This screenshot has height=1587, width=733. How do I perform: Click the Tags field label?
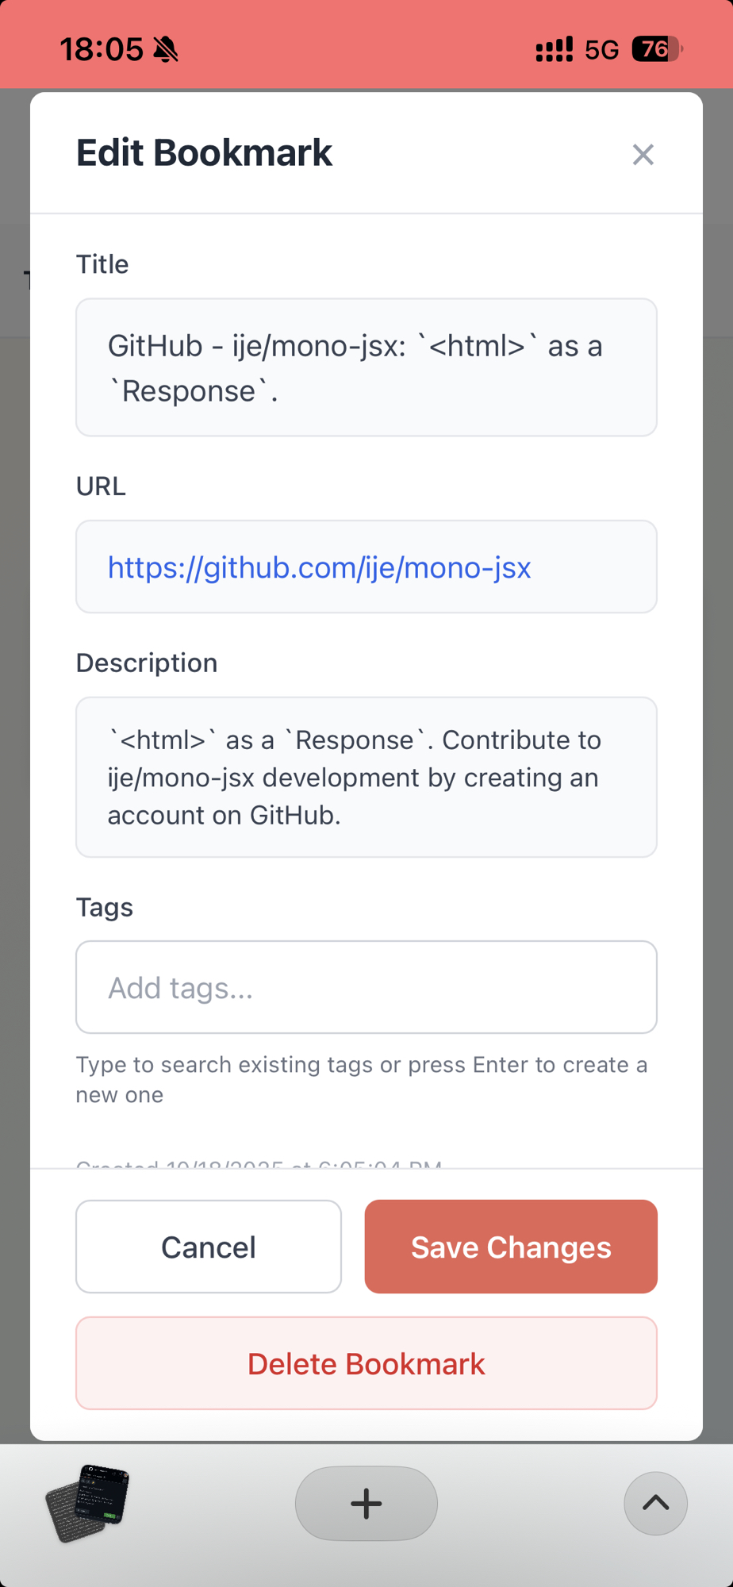point(105,907)
